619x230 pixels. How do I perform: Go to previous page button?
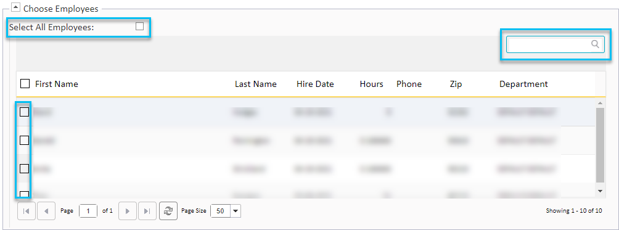point(46,211)
